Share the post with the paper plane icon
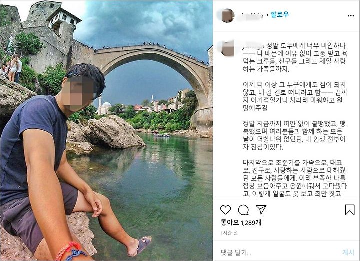360x261 pixels. 261,209
